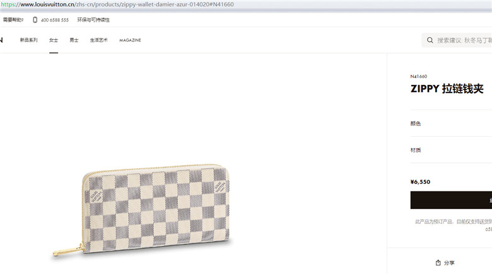Click the phone icon beside 400 6588 555

35,20
